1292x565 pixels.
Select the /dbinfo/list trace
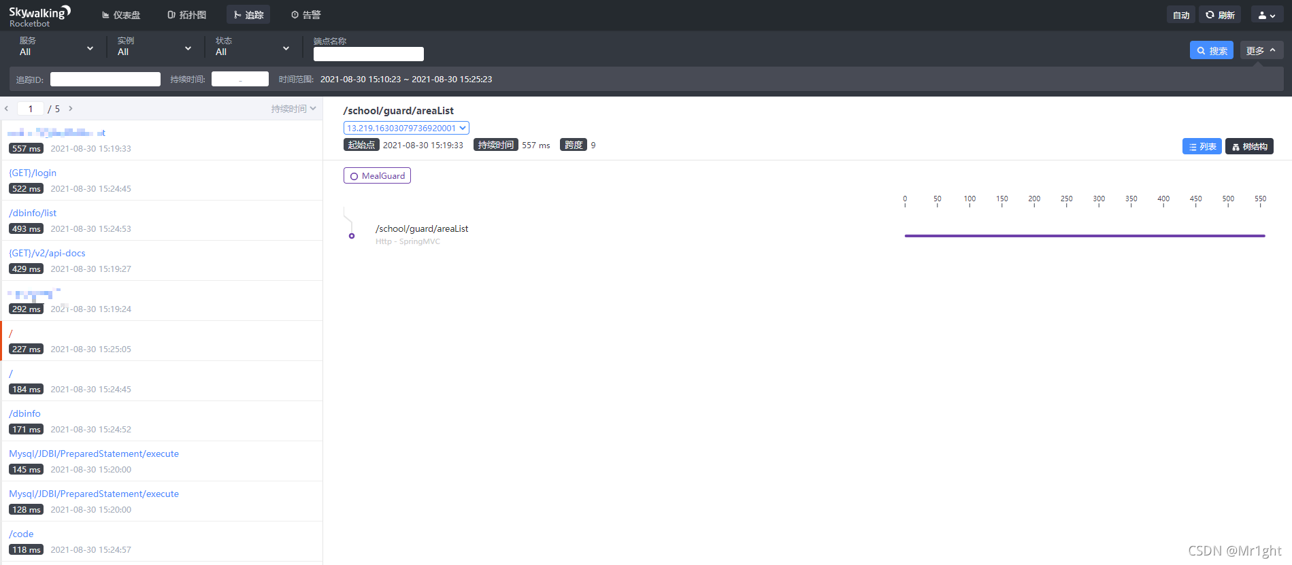[x=161, y=220]
